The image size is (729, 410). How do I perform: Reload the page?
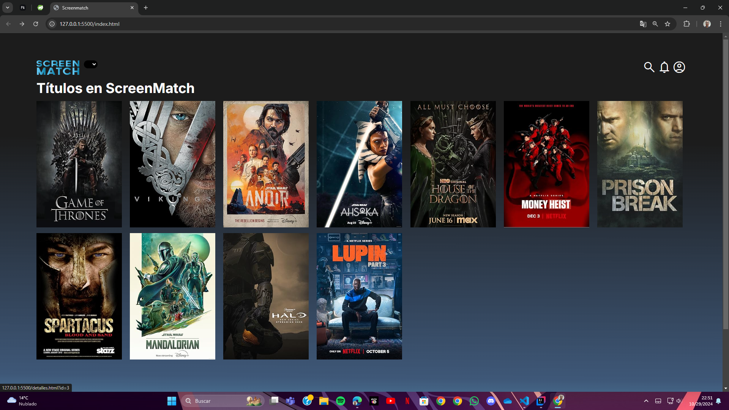pyautogui.click(x=36, y=24)
